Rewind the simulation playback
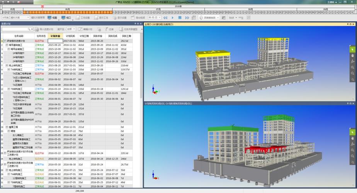The width and height of the screenshot is (357, 193). pyautogui.click(x=165, y=18)
